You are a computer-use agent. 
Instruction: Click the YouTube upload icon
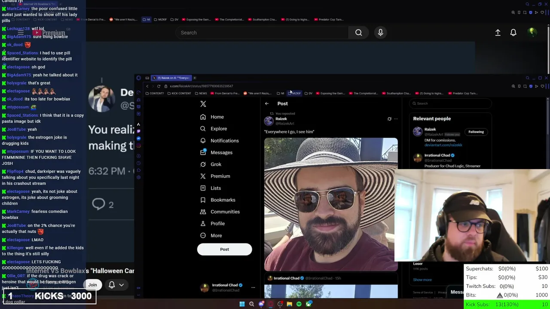(x=498, y=33)
